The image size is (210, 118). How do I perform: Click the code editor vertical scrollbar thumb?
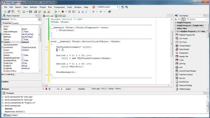172,44
